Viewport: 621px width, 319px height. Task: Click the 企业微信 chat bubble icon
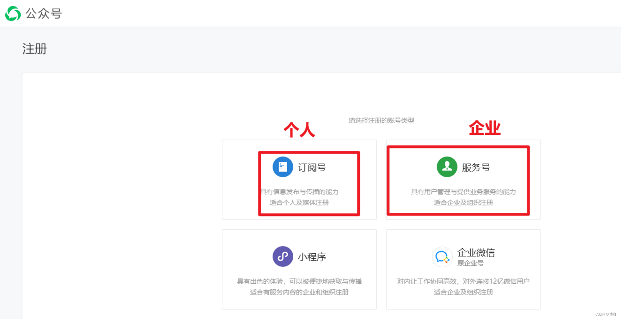coord(442,257)
